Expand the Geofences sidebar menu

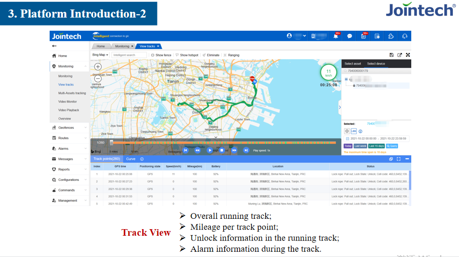tap(69, 128)
